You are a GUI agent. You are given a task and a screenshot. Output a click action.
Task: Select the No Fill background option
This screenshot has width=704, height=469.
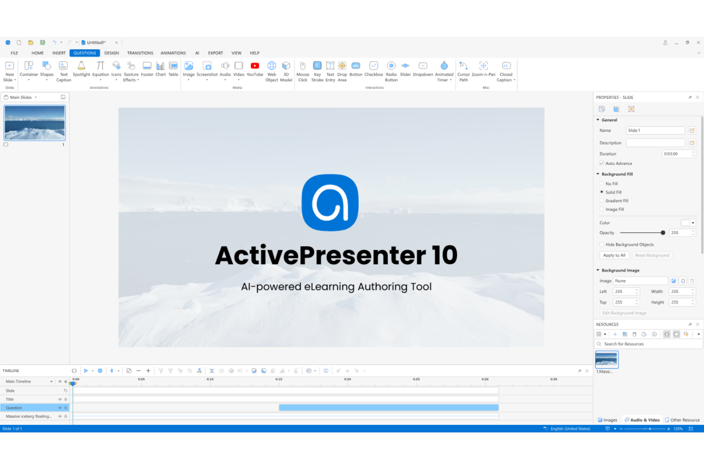tap(602, 183)
